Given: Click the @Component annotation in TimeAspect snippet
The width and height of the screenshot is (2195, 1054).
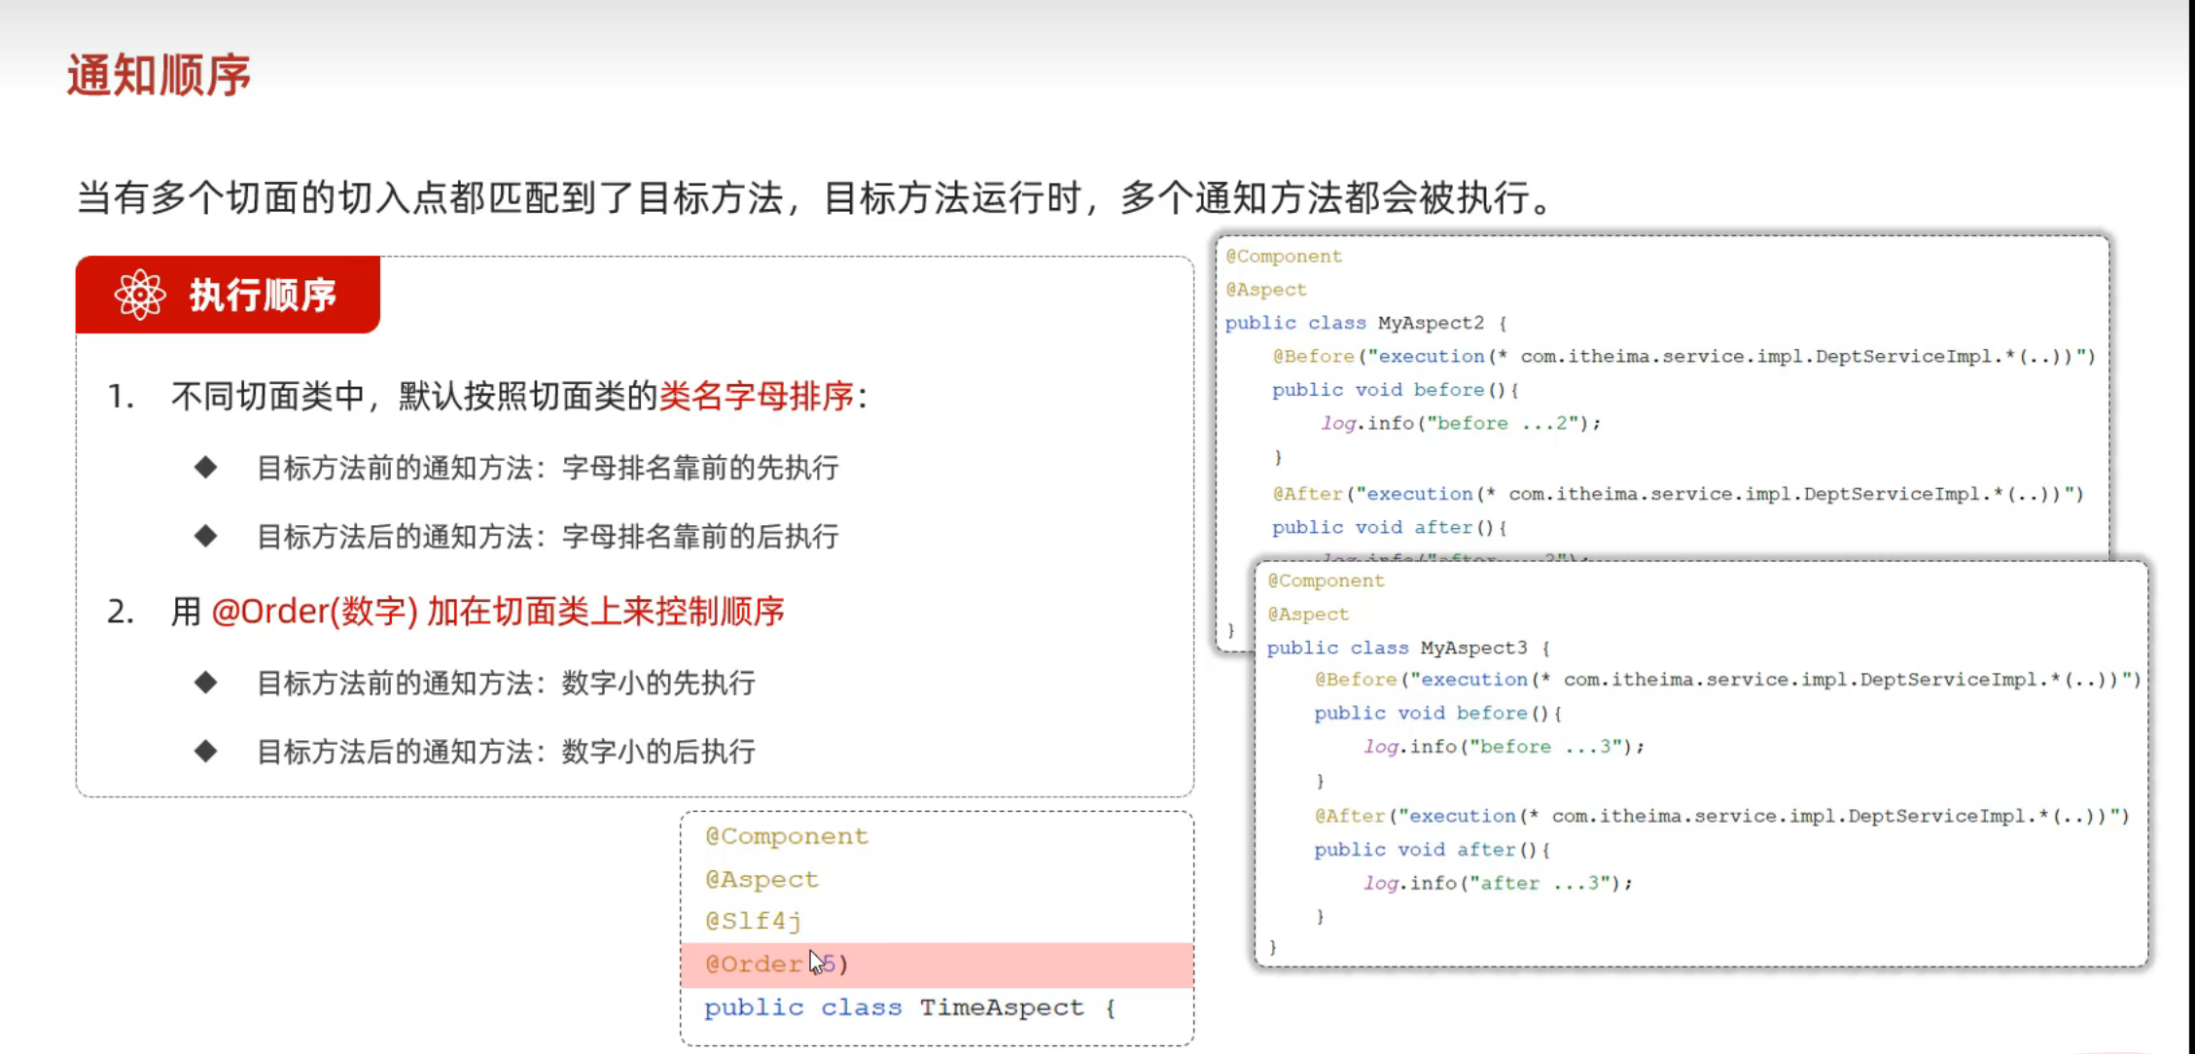Looking at the screenshot, I should (786, 836).
